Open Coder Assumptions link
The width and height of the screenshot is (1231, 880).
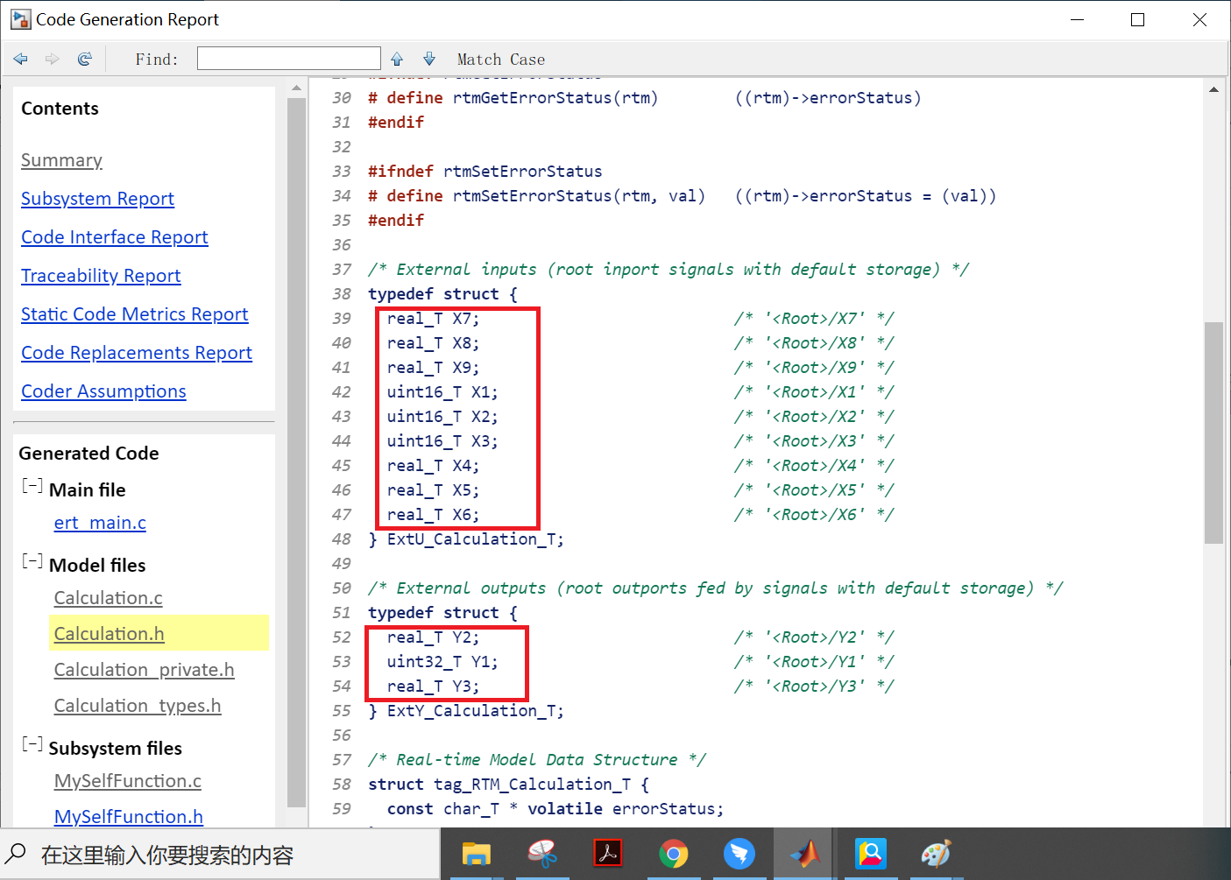pos(103,391)
